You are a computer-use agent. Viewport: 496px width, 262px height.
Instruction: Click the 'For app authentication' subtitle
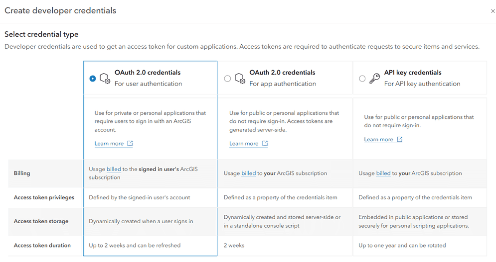283,84
